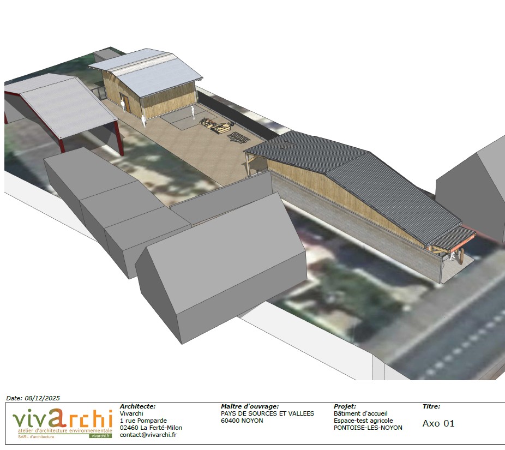Select the 'Axo 01' title text

438,423
